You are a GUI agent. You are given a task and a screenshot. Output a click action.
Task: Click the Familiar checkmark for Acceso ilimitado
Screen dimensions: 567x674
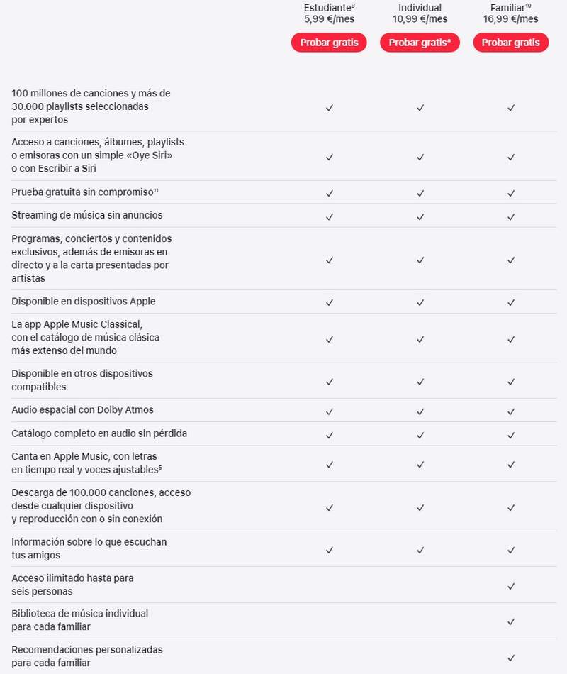511,585
